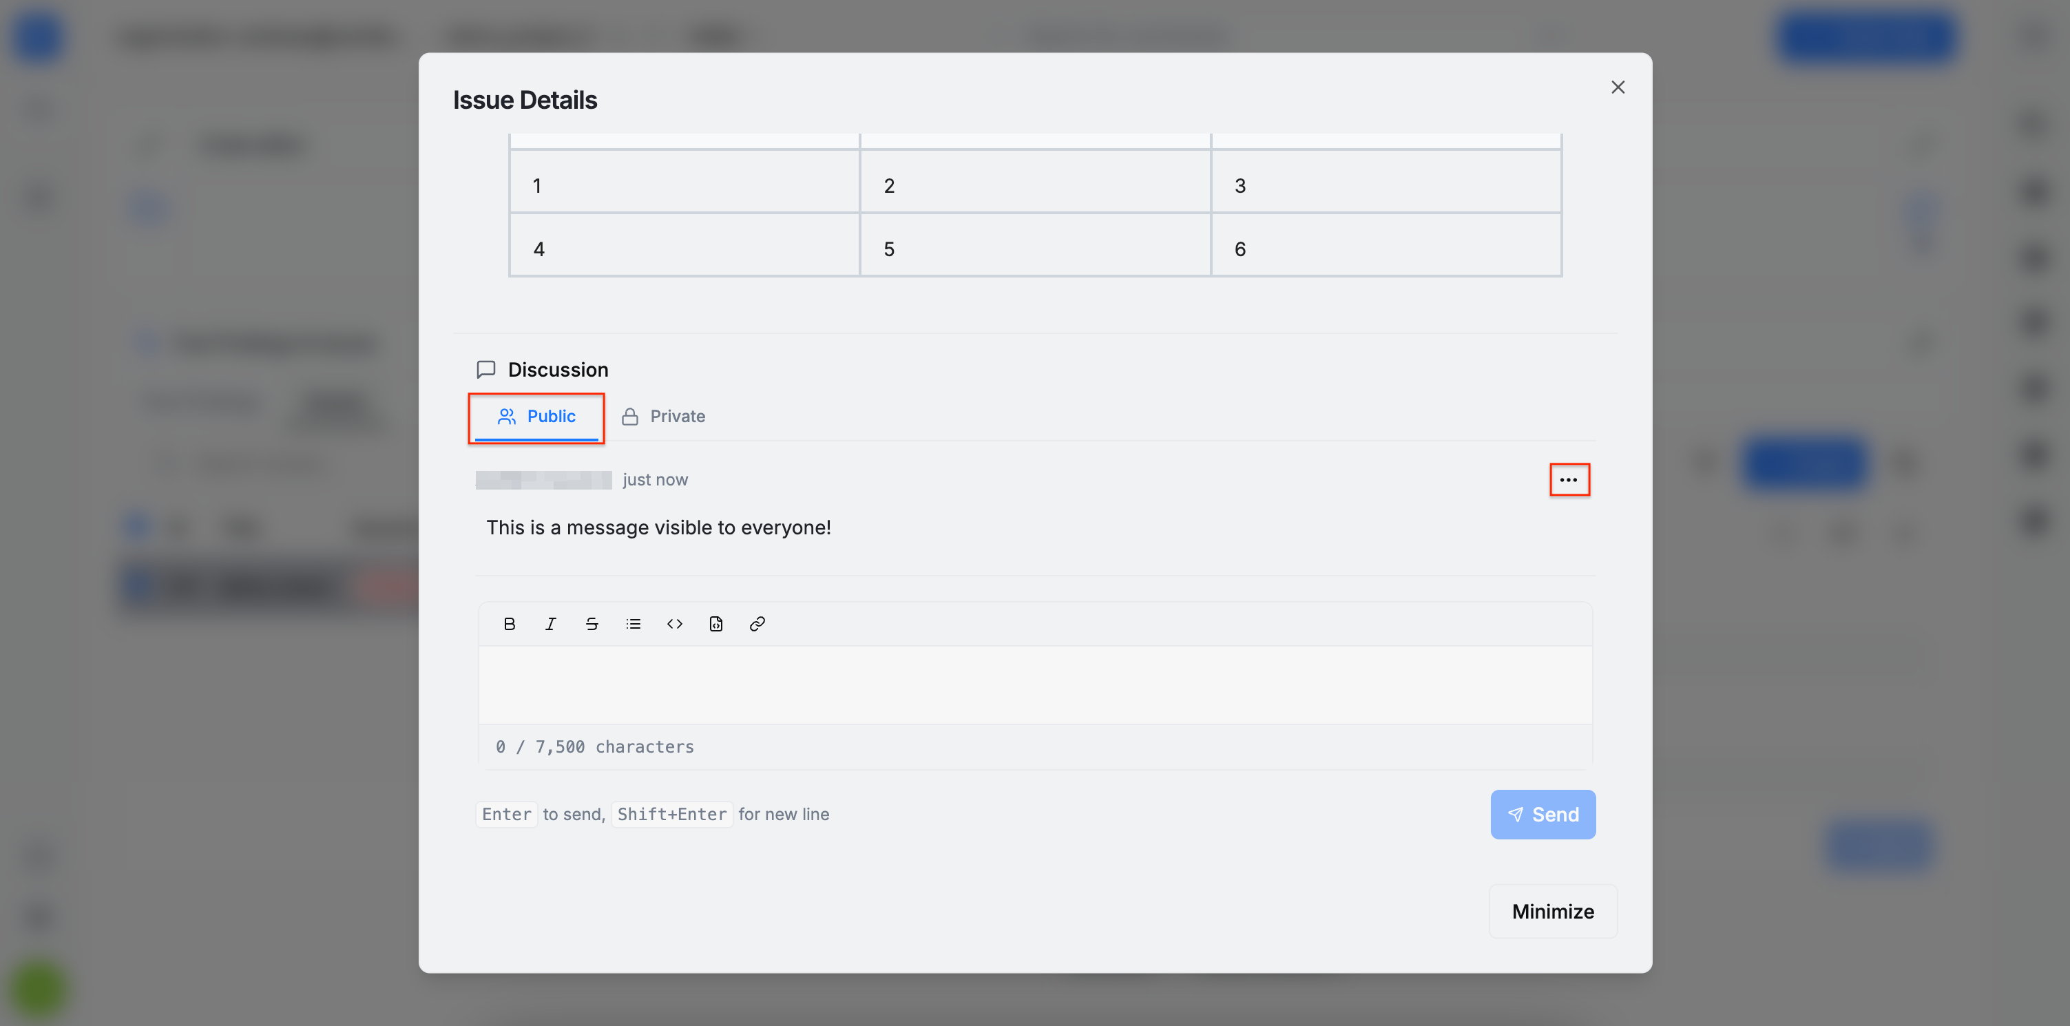Toggle strikethrough text formatting

tap(592, 623)
